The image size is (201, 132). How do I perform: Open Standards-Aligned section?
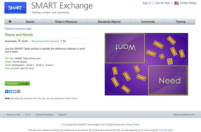[109, 22]
